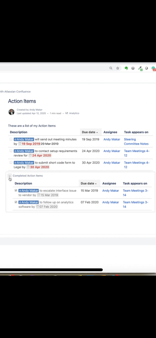156x338 pixels.
Task: Sort the top table by Due date
Action: (90, 132)
